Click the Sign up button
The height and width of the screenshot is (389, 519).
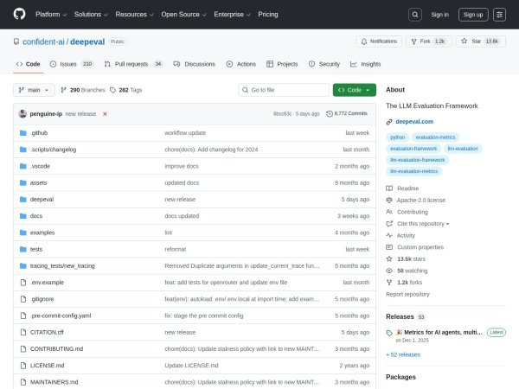[473, 15]
